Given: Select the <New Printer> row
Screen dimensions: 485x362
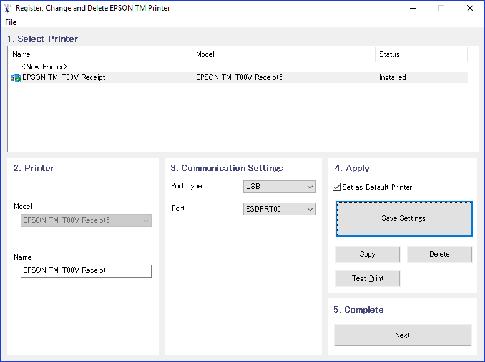Looking at the screenshot, I should point(44,67).
